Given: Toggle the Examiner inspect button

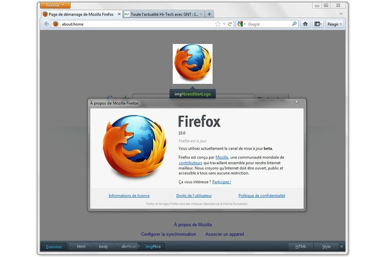Looking at the screenshot, I should (54, 247).
